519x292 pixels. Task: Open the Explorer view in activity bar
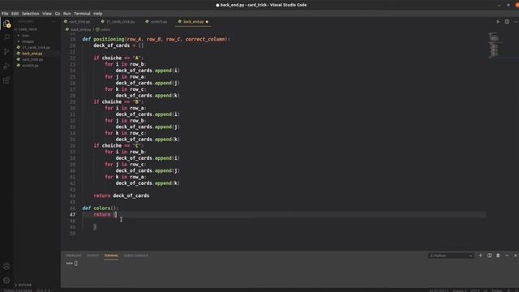6,24
